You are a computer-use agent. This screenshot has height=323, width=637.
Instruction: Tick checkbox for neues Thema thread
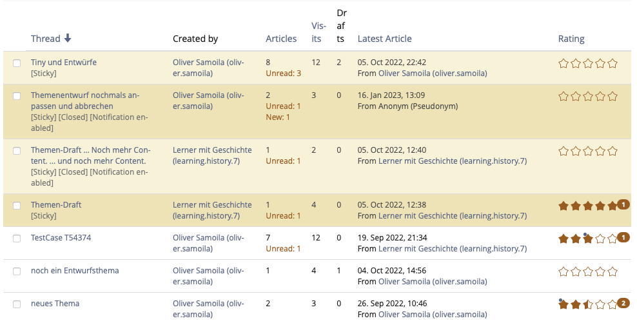coord(17,304)
